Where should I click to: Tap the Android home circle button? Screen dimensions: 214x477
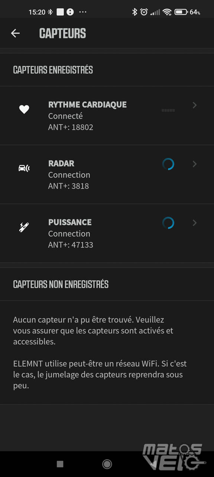107,464
